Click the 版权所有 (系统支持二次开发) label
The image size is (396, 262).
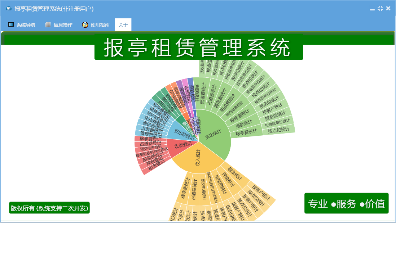click(x=49, y=208)
